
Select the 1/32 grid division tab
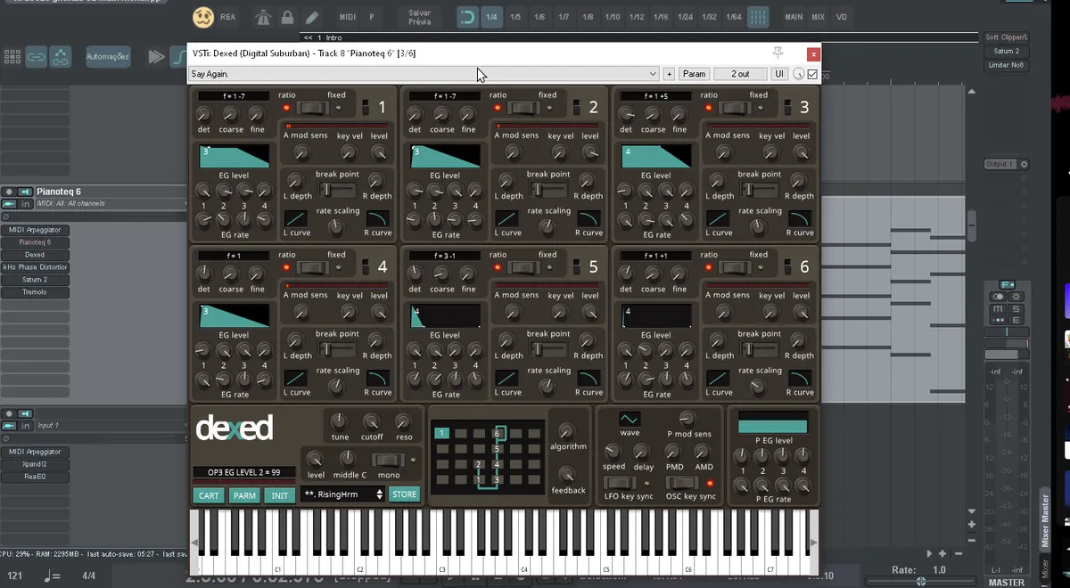click(x=708, y=17)
